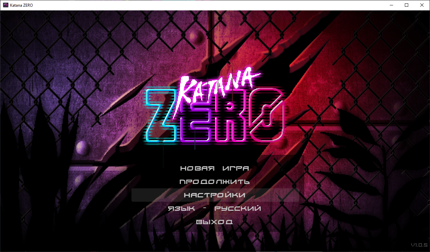Minimize the Katana ZERO window
The width and height of the screenshot is (430, 252).
[391, 5]
